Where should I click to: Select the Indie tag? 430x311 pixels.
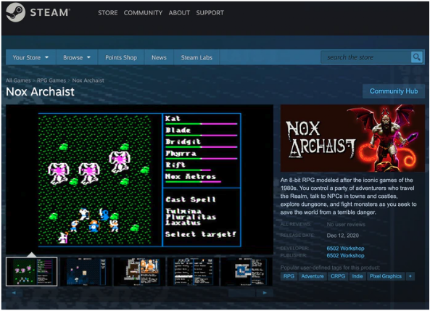(x=357, y=276)
